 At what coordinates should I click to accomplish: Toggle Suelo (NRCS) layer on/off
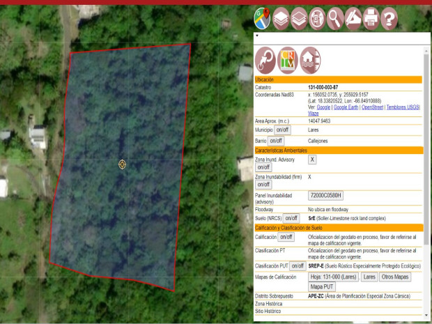(291, 217)
